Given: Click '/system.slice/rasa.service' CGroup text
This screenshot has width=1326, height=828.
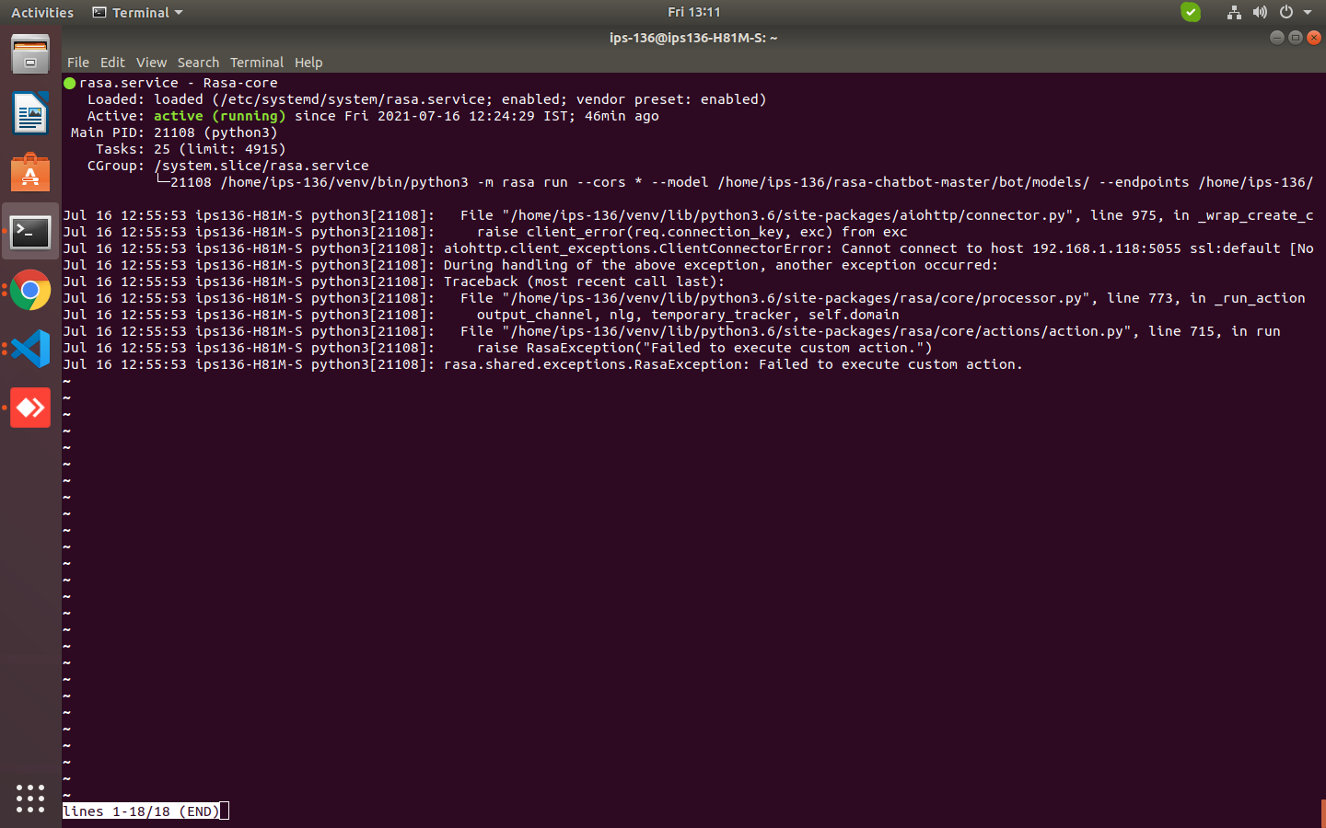Looking at the screenshot, I should point(262,166).
